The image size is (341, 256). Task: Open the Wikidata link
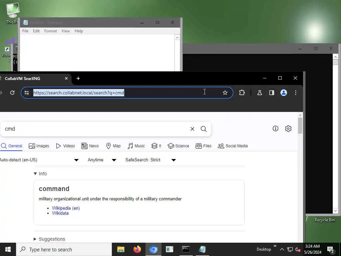[x=60, y=213]
